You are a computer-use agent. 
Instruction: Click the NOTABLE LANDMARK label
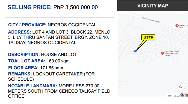(33, 86)
